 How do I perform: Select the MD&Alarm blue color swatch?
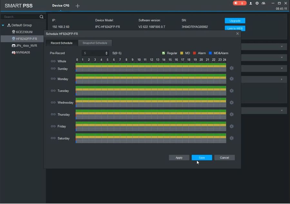tap(210, 53)
